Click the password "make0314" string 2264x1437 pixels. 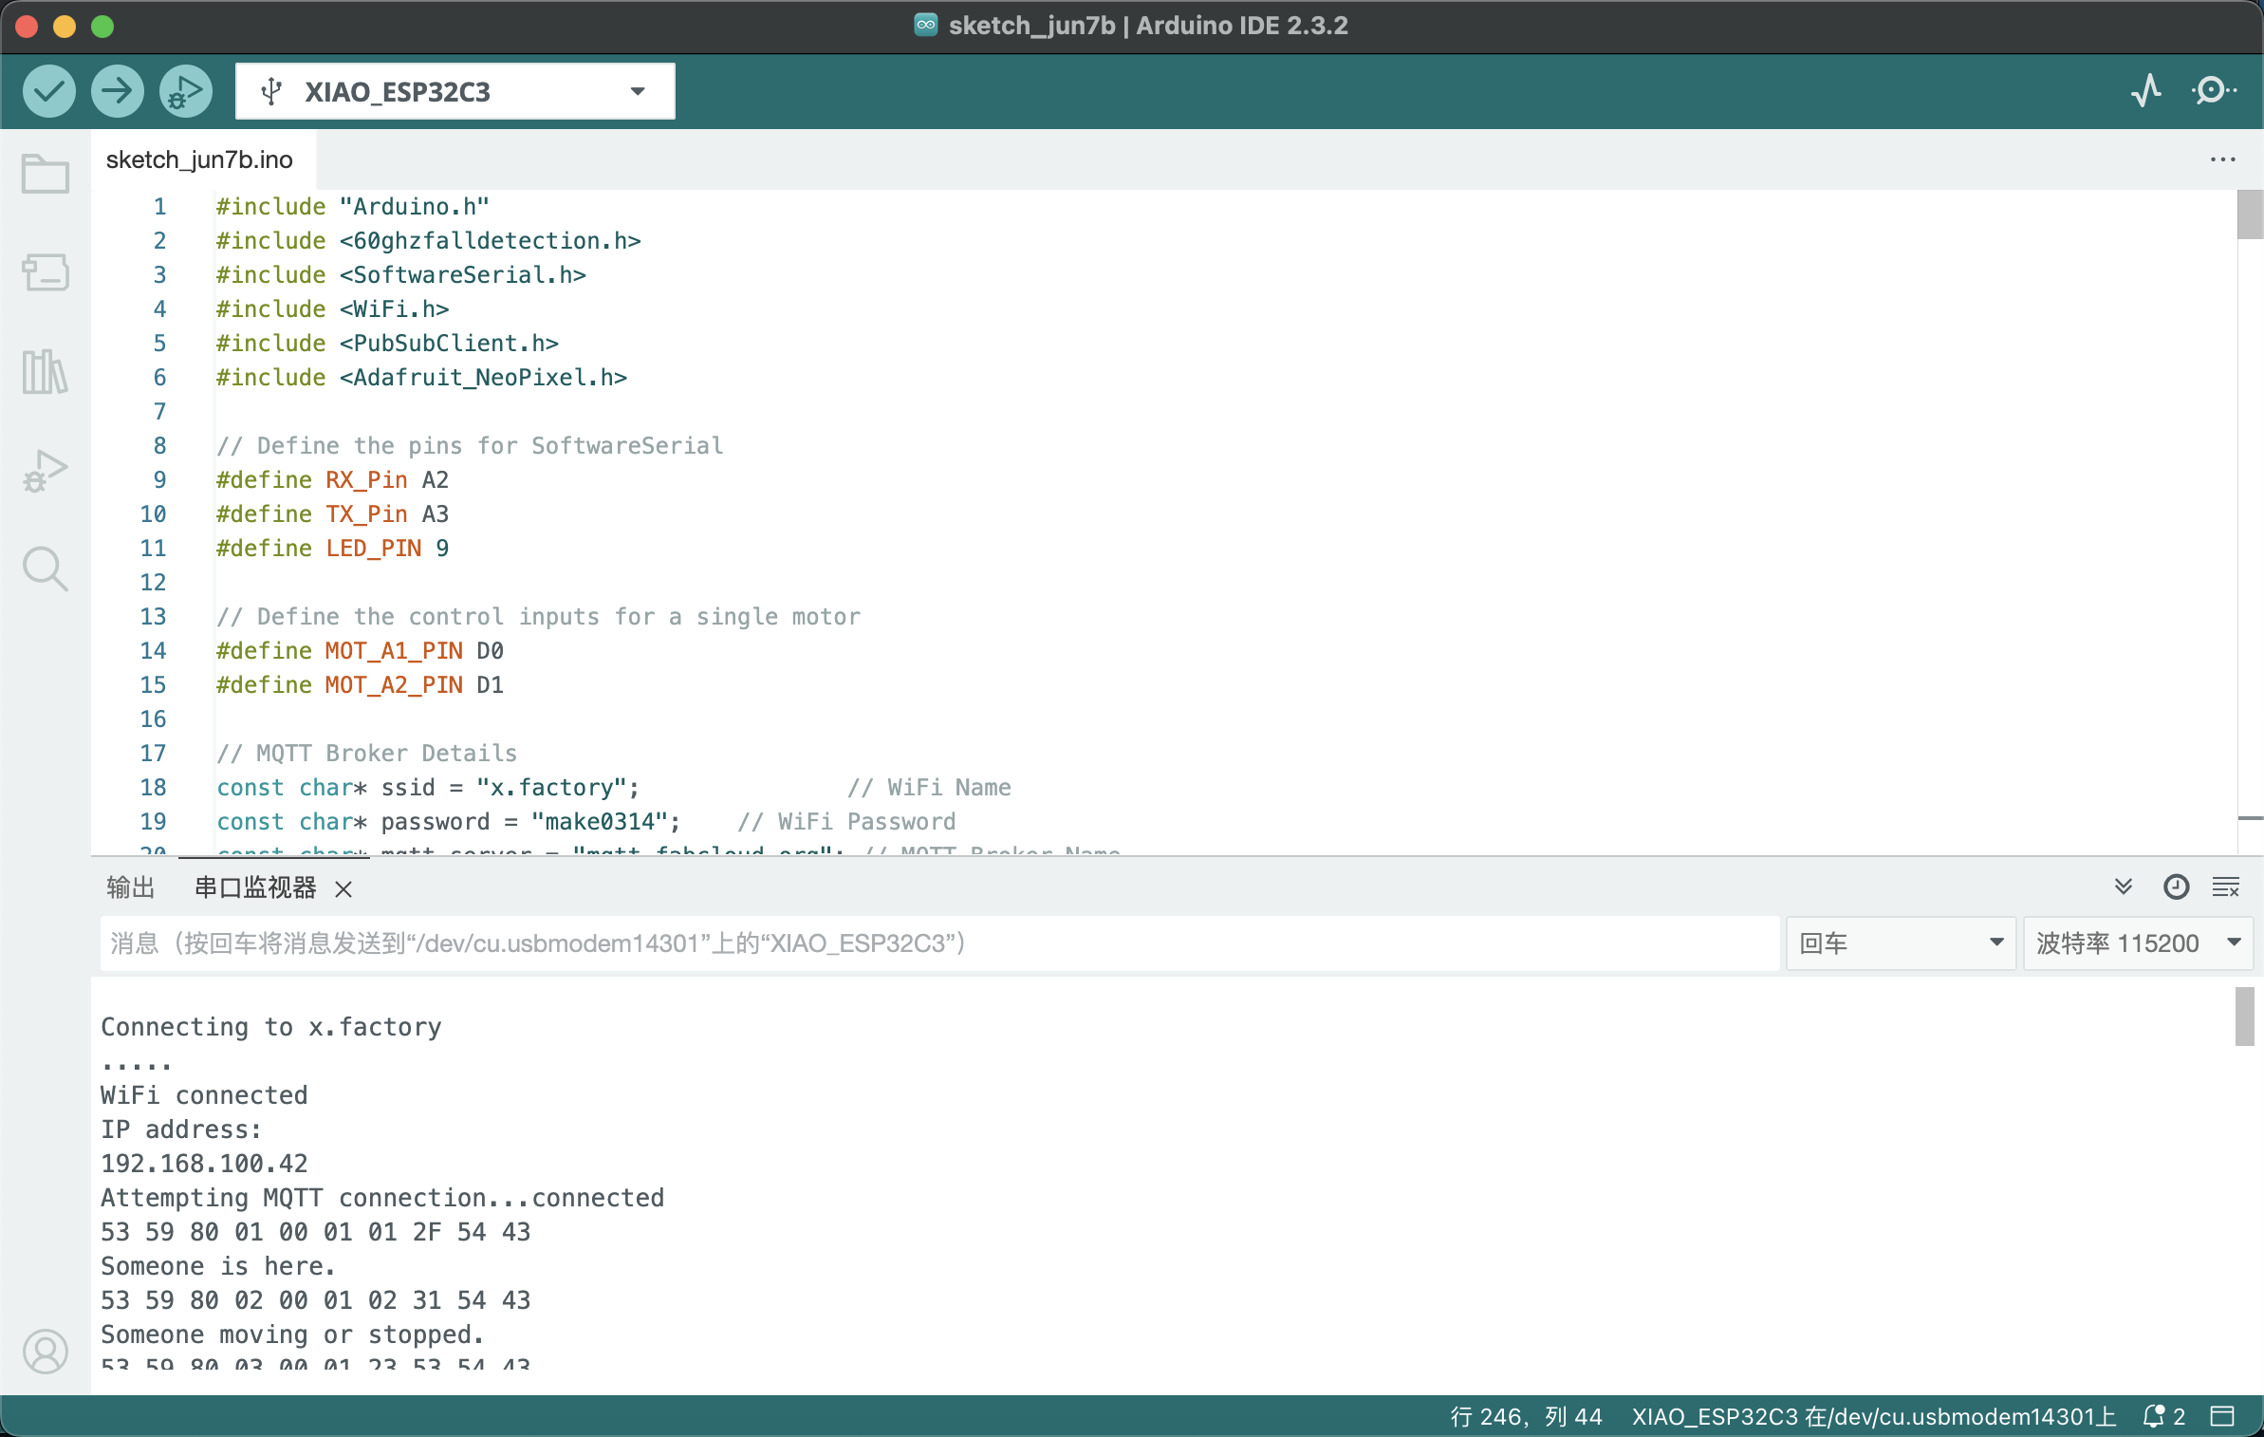click(x=600, y=822)
